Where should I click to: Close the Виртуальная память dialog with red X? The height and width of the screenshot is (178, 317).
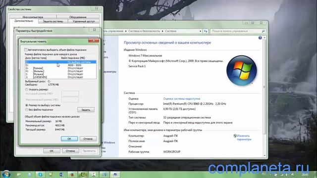(x=94, y=41)
